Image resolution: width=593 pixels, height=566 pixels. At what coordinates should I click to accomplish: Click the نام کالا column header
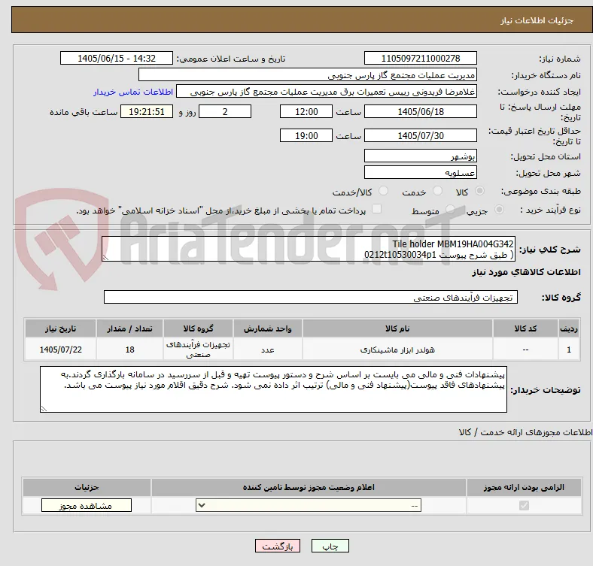[397, 328]
